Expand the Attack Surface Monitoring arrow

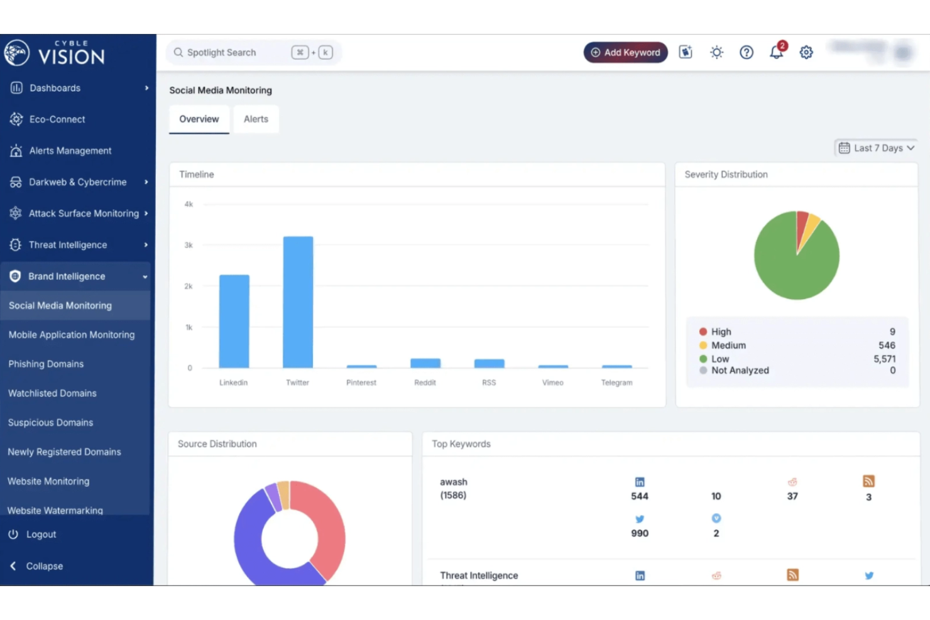coord(146,214)
